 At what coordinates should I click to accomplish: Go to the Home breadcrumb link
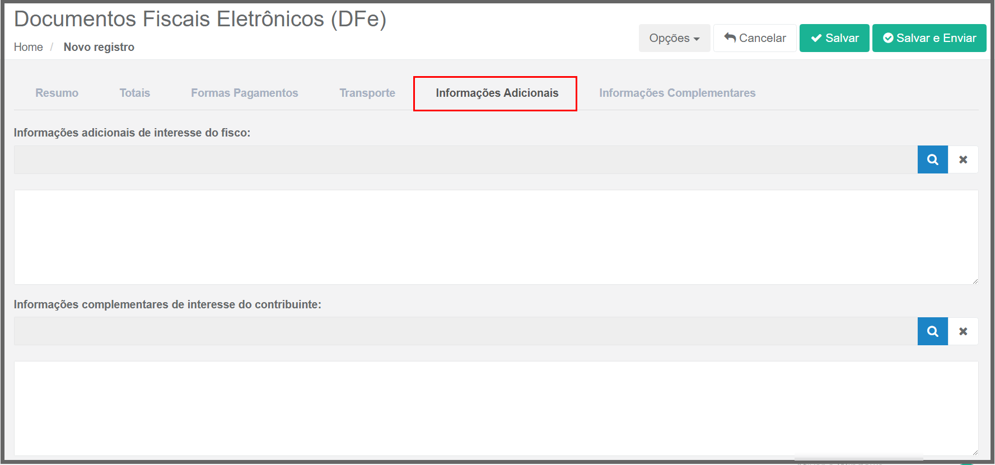tap(28, 47)
